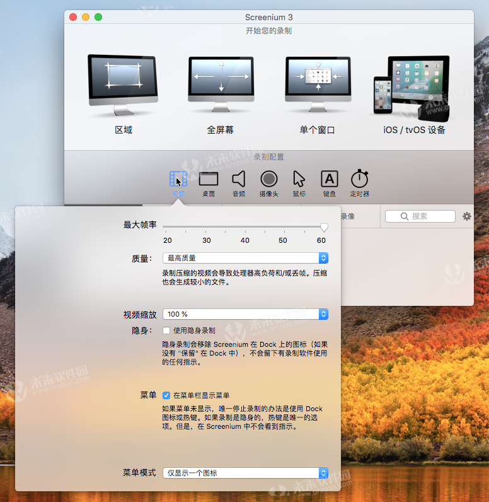Open the 定时器 timer settings tab
The width and height of the screenshot is (489, 502).
[x=359, y=184]
